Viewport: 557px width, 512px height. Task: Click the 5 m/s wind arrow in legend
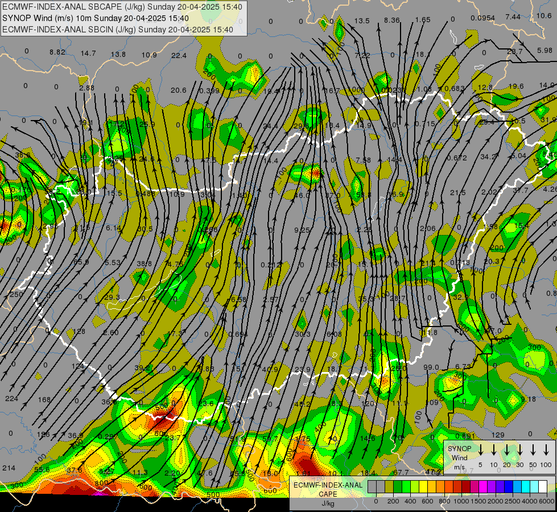pyautogui.click(x=480, y=450)
